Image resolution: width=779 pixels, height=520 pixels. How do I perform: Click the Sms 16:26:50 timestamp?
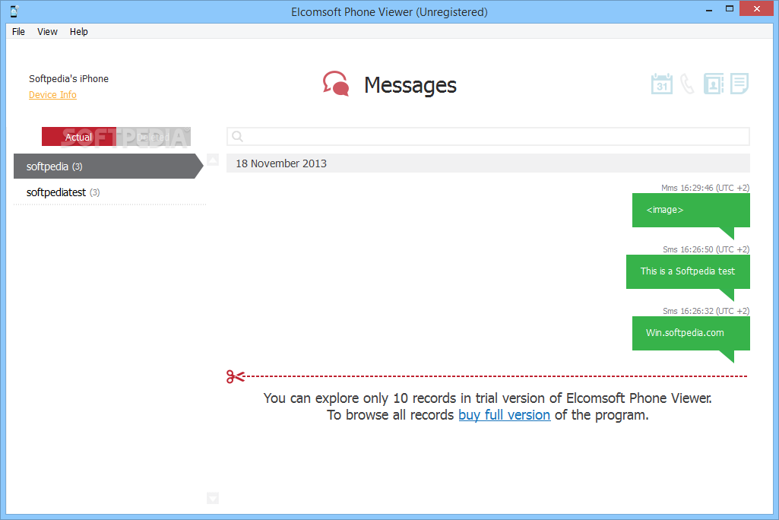coord(706,249)
